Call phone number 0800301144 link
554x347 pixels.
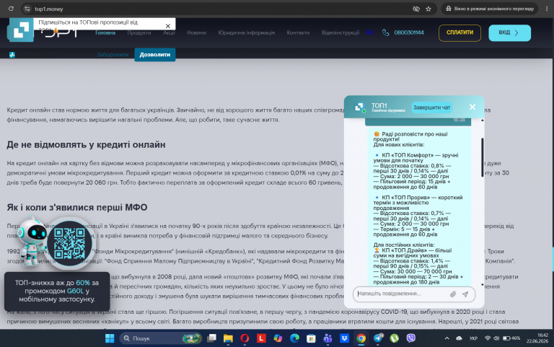[409, 32]
